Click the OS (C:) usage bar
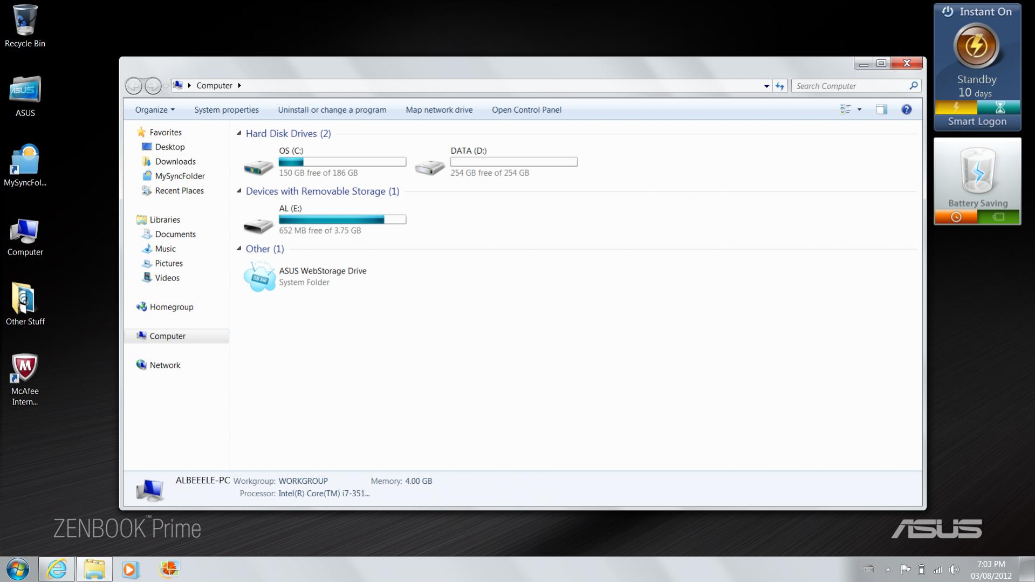Screen dimensions: 1035x582 [x=342, y=162]
